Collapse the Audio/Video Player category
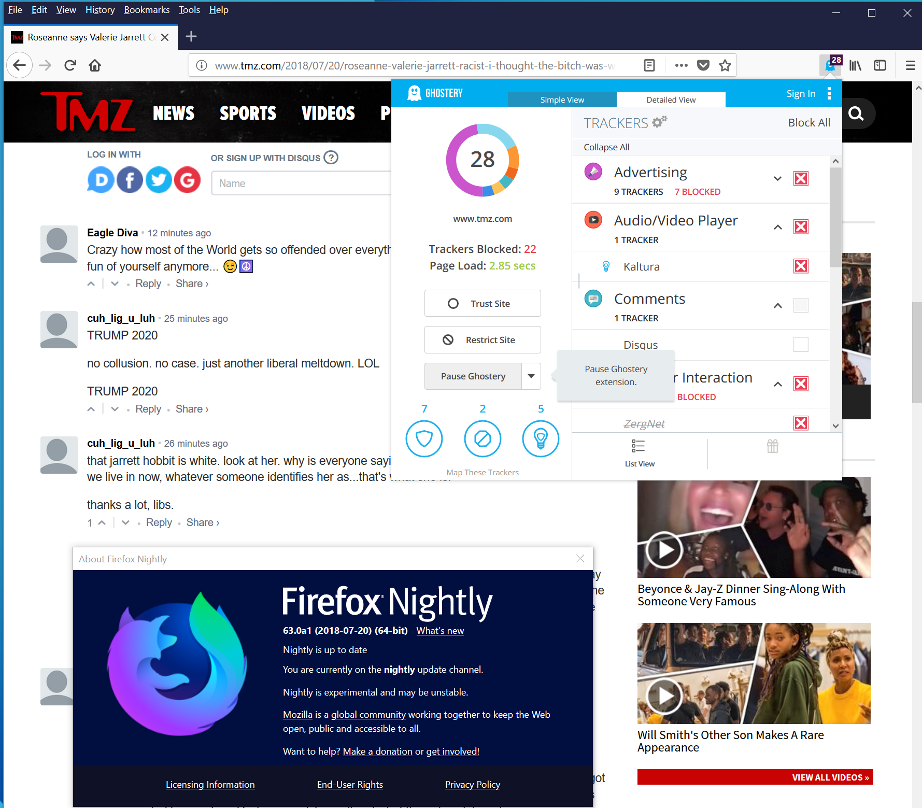 777,227
